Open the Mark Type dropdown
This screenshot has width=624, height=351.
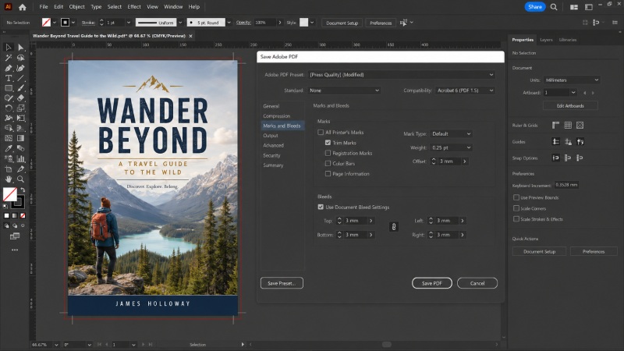coord(451,133)
